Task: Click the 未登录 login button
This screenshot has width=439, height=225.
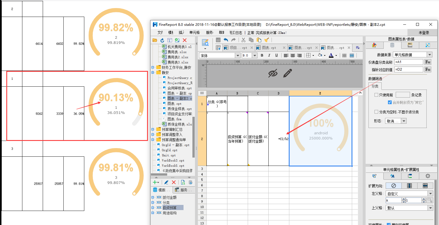Action: pos(424,33)
